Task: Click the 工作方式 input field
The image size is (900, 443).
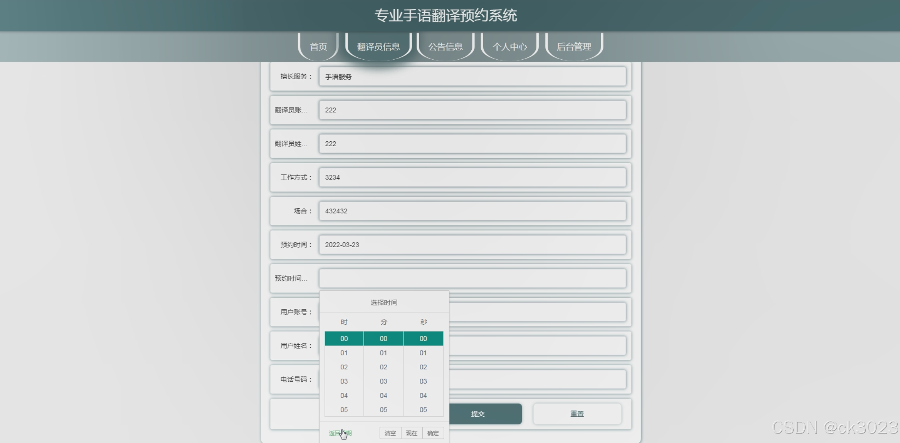Action: 472,178
